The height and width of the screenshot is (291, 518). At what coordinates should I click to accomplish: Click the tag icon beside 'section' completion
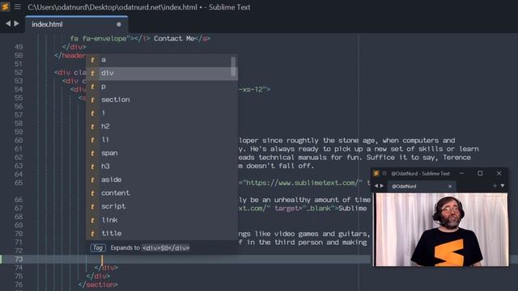(x=93, y=99)
